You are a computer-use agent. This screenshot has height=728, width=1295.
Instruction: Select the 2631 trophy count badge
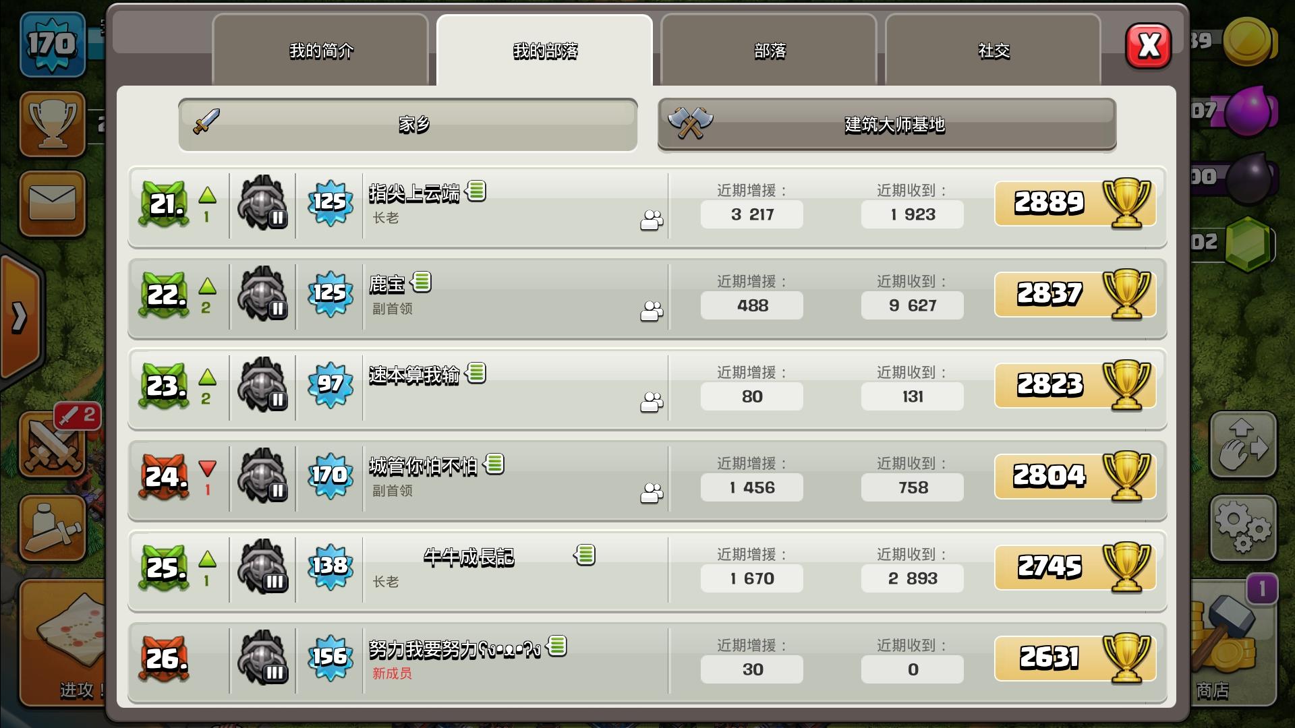tap(1075, 659)
